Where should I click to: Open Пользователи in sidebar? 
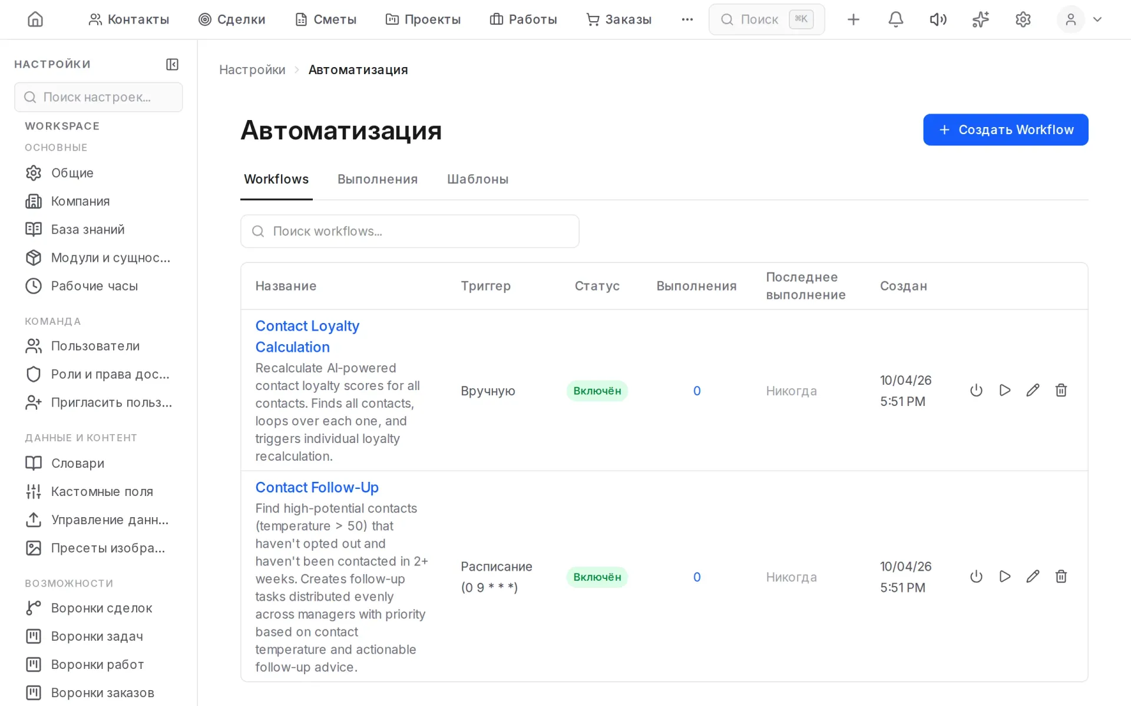[x=98, y=346]
